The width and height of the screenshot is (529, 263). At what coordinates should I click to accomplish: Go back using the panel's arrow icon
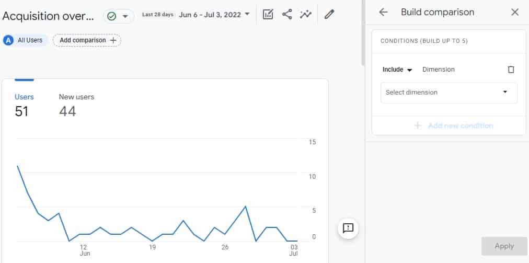[x=384, y=12]
